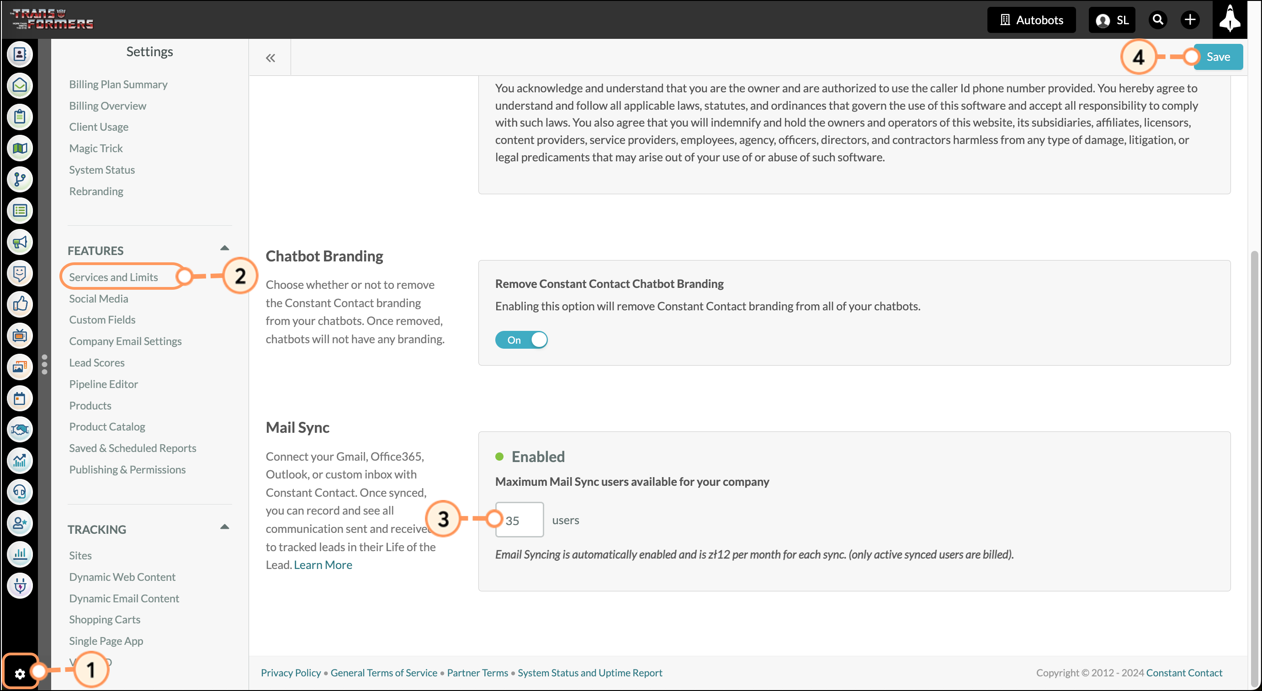The width and height of the screenshot is (1262, 691).
Task: Open Saved & Scheduled Reports
Action: pyautogui.click(x=132, y=448)
